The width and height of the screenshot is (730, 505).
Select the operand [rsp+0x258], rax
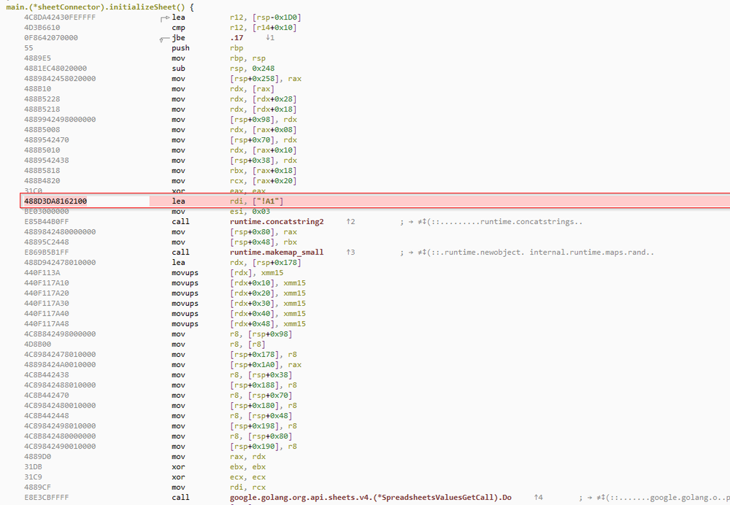pyautogui.click(x=266, y=79)
